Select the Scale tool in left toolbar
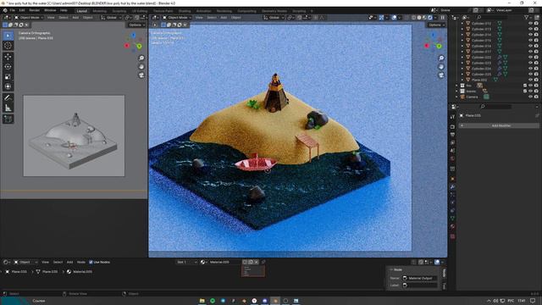The height and width of the screenshot is (305, 542). [x=8, y=77]
